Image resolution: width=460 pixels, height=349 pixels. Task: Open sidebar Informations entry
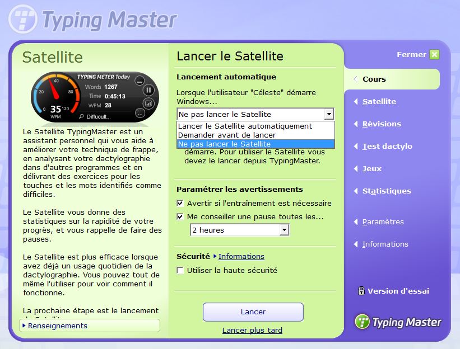[x=385, y=244]
